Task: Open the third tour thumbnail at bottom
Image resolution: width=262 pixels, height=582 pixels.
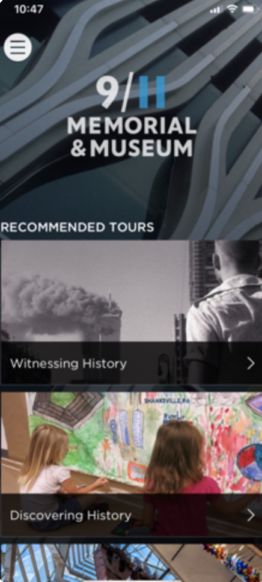Action: (131, 563)
